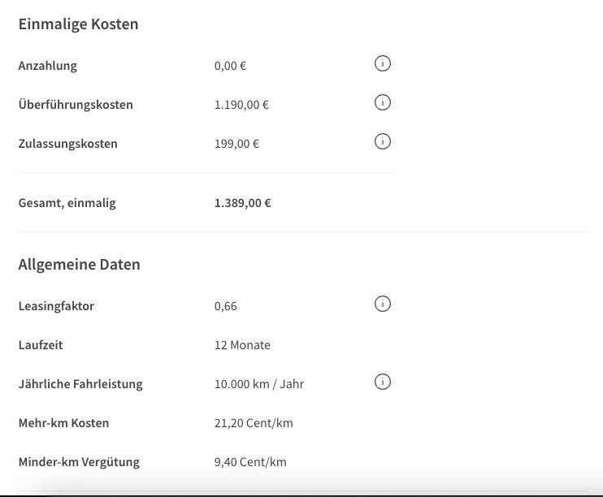Viewport: 603px width, 497px height.
Task: Show info for Zulassungskosten
Action: click(383, 141)
